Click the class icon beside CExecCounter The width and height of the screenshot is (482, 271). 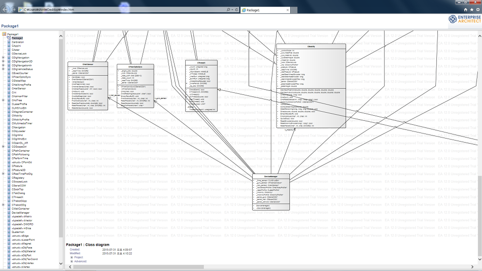[9, 73]
